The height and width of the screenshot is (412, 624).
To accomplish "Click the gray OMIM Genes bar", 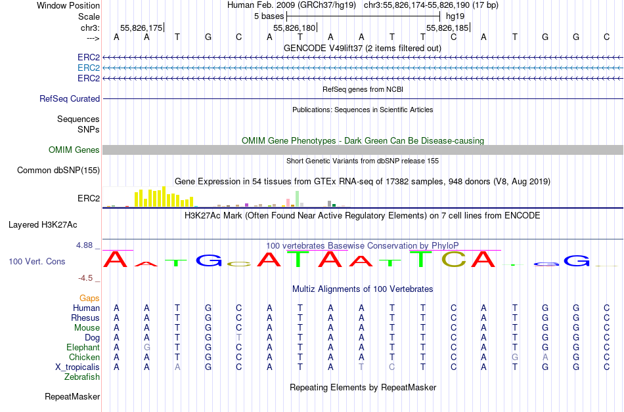I will pos(363,150).
